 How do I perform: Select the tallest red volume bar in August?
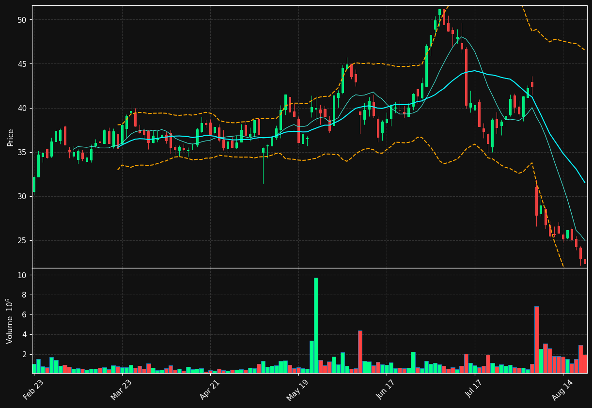(536, 340)
